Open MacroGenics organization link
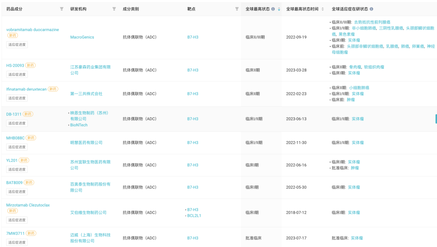This screenshot has width=437, height=247. pos(82,37)
